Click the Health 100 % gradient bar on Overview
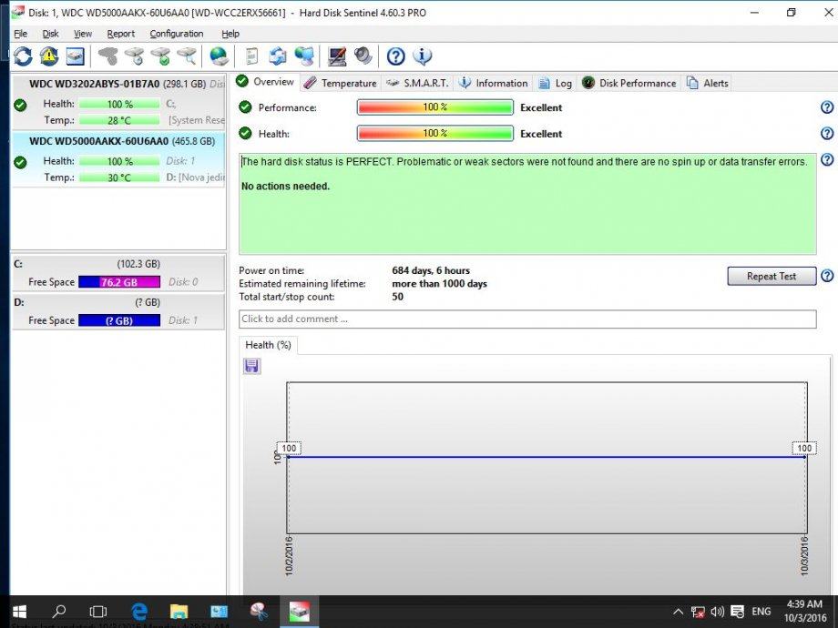 [x=435, y=133]
